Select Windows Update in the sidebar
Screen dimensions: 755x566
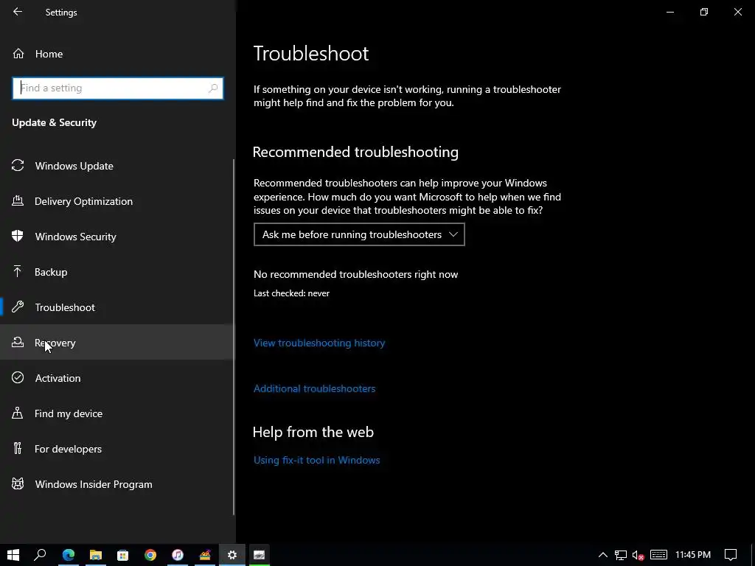tap(117, 166)
